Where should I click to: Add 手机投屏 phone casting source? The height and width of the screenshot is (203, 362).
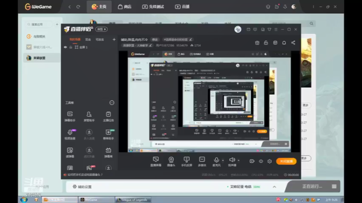coord(186,161)
